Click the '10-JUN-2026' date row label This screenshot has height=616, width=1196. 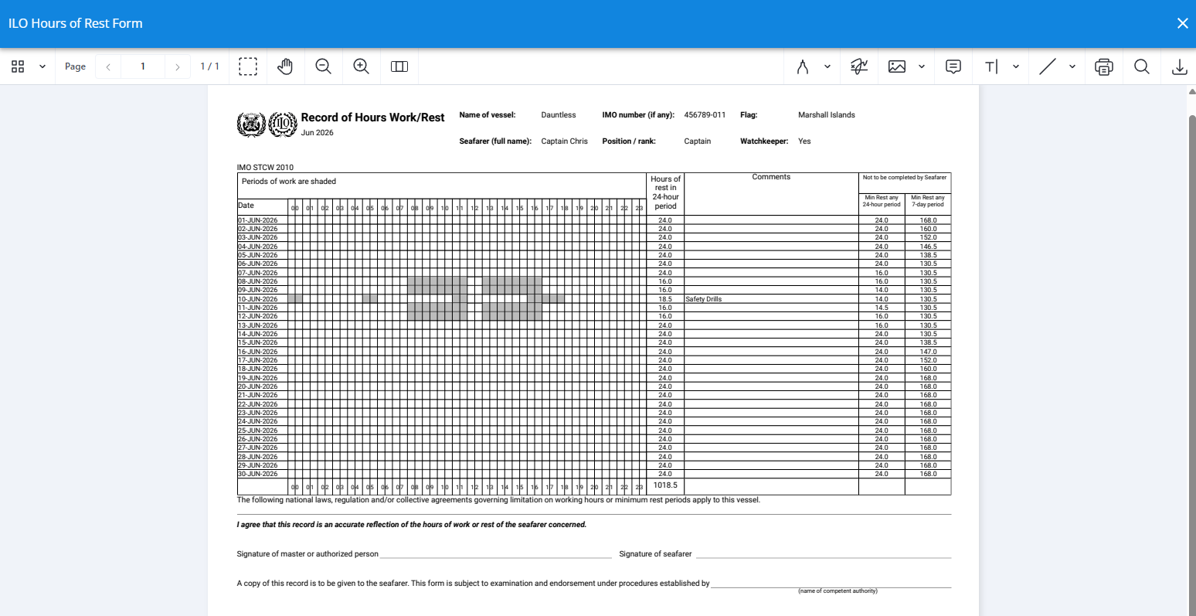tap(258, 299)
